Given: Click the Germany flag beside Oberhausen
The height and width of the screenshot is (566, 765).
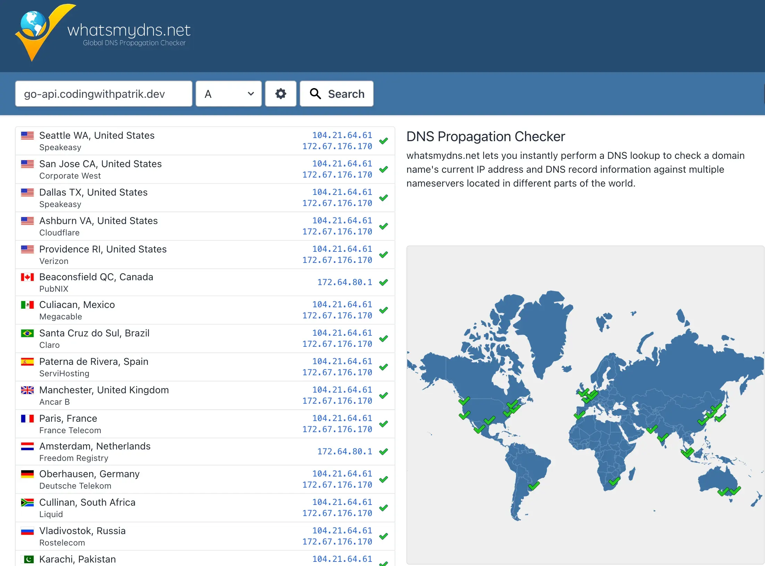Looking at the screenshot, I should click(x=27, y=474).
